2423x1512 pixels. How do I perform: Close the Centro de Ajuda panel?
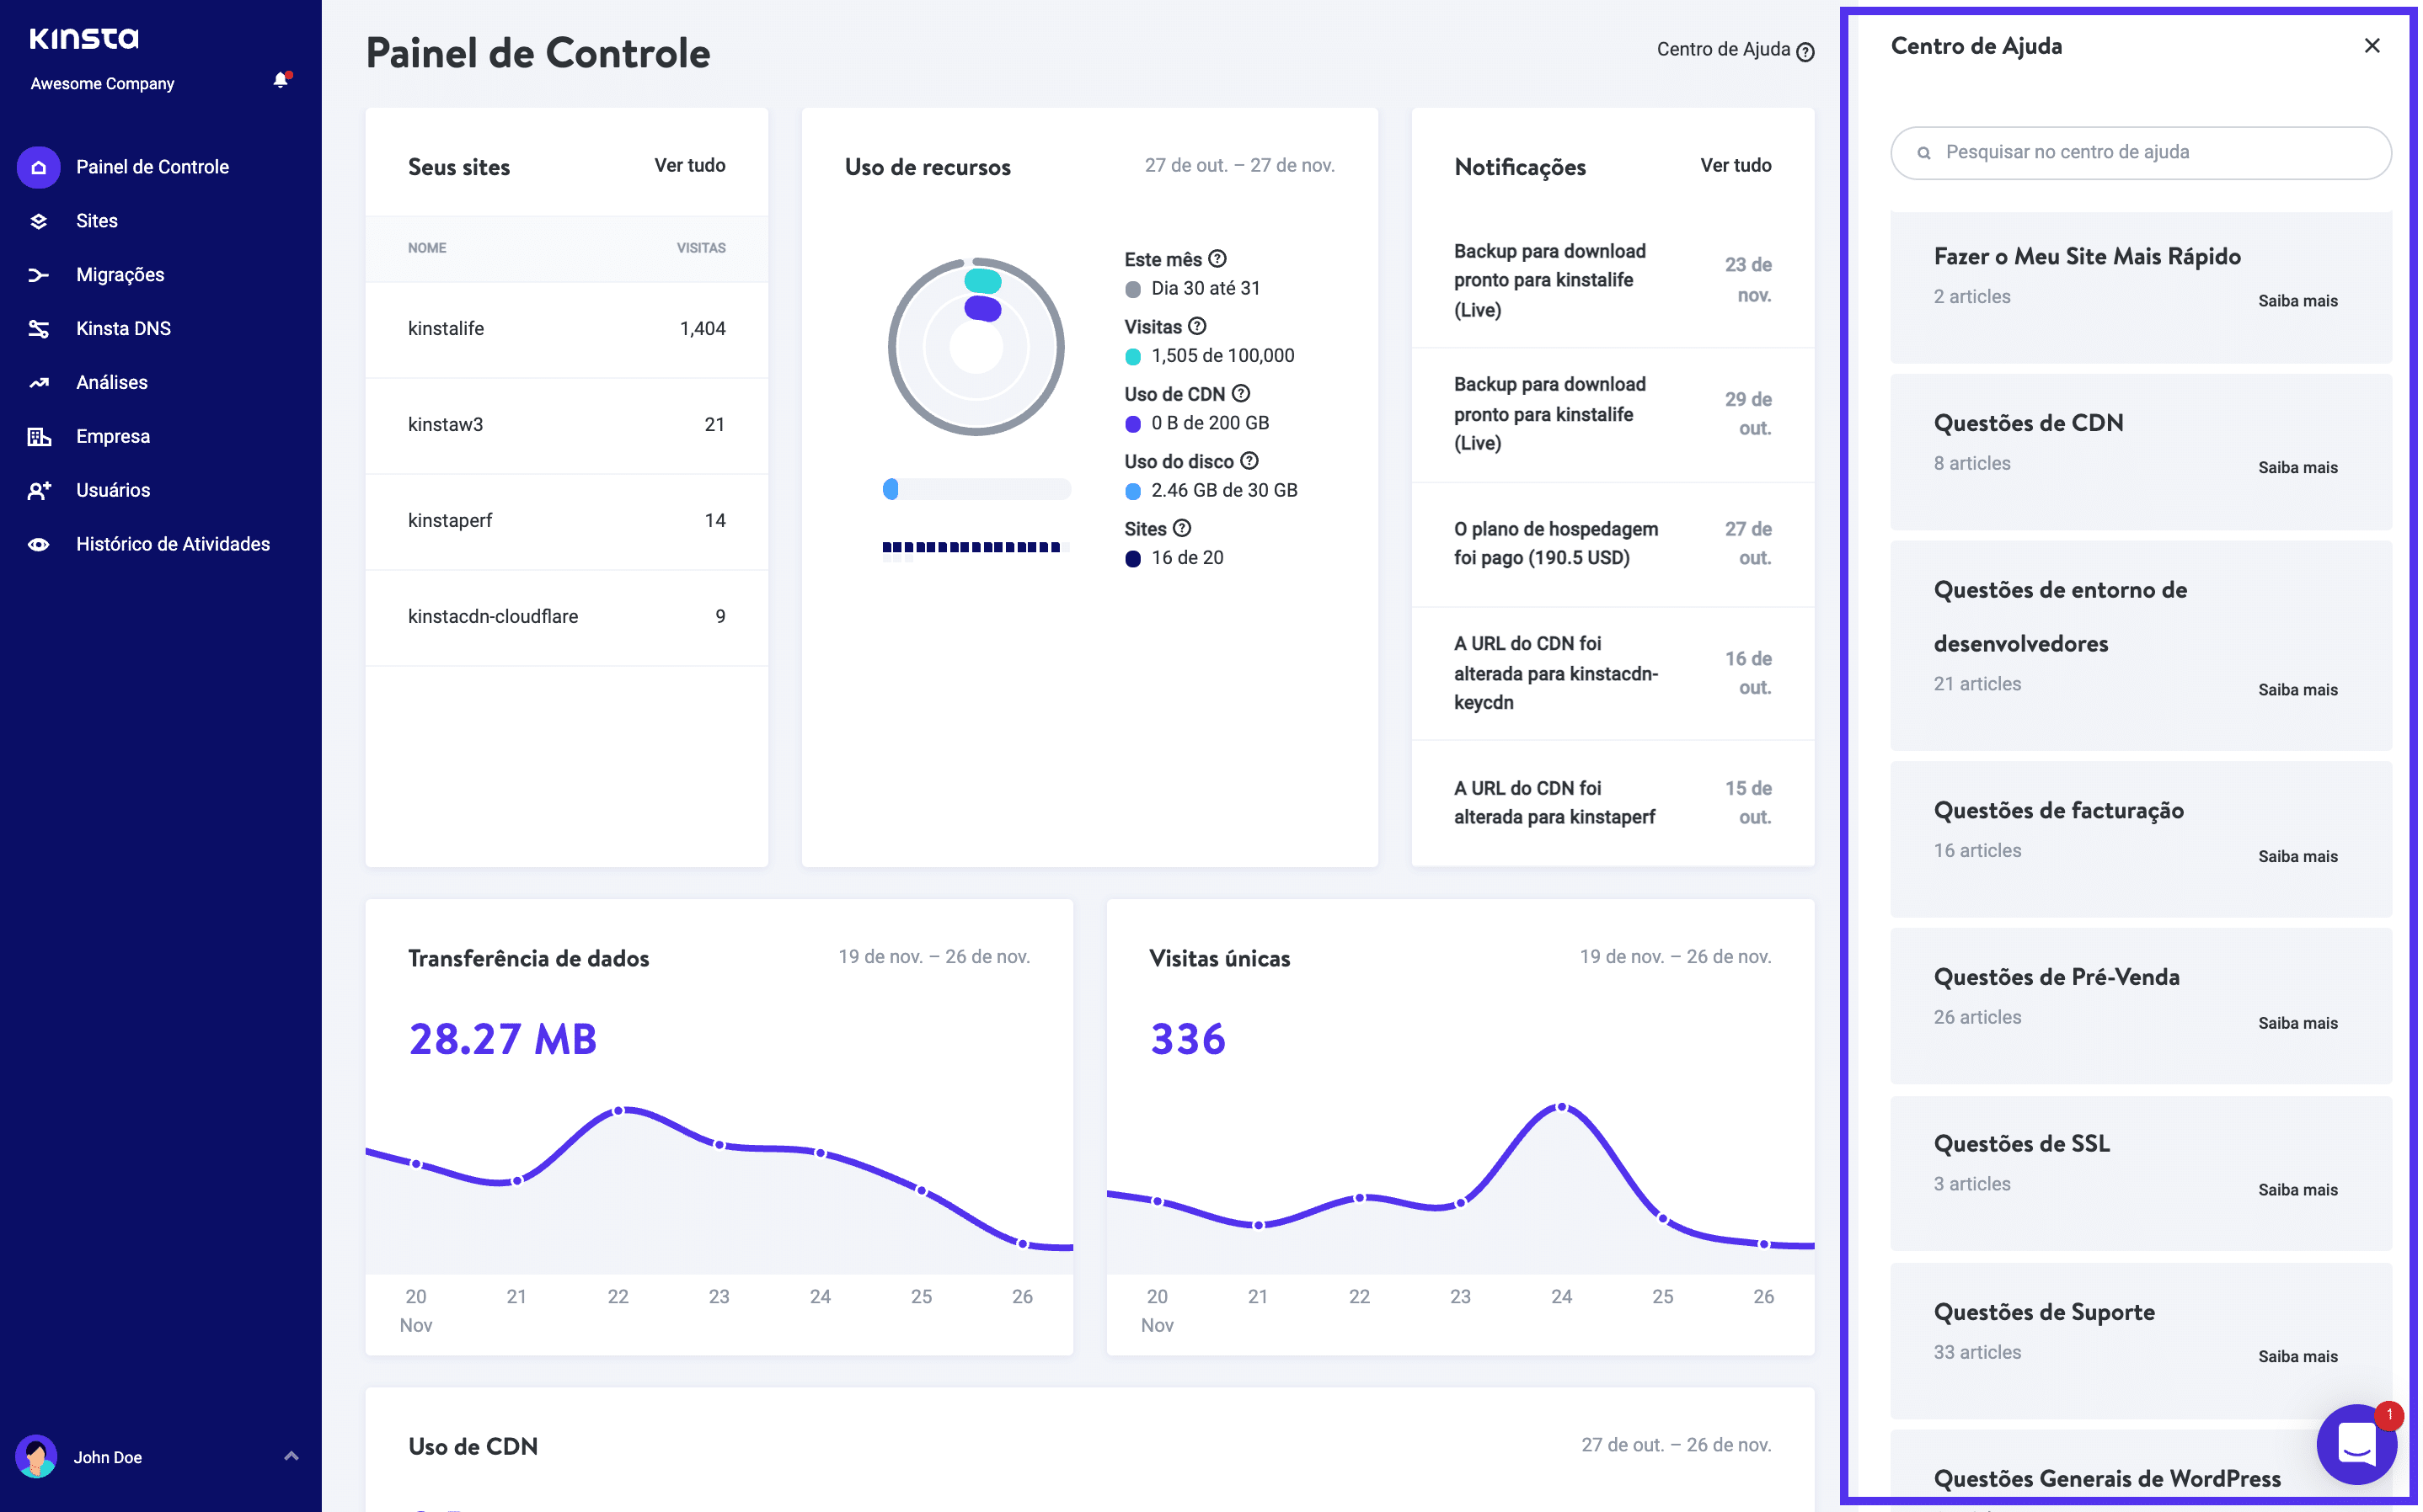2371,46
